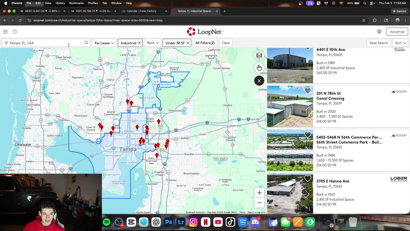Image resolution: width=410 pixels, height=231 pixels.
Task: Click Keyboard shortcuts on the map
Action: point(195,212)
